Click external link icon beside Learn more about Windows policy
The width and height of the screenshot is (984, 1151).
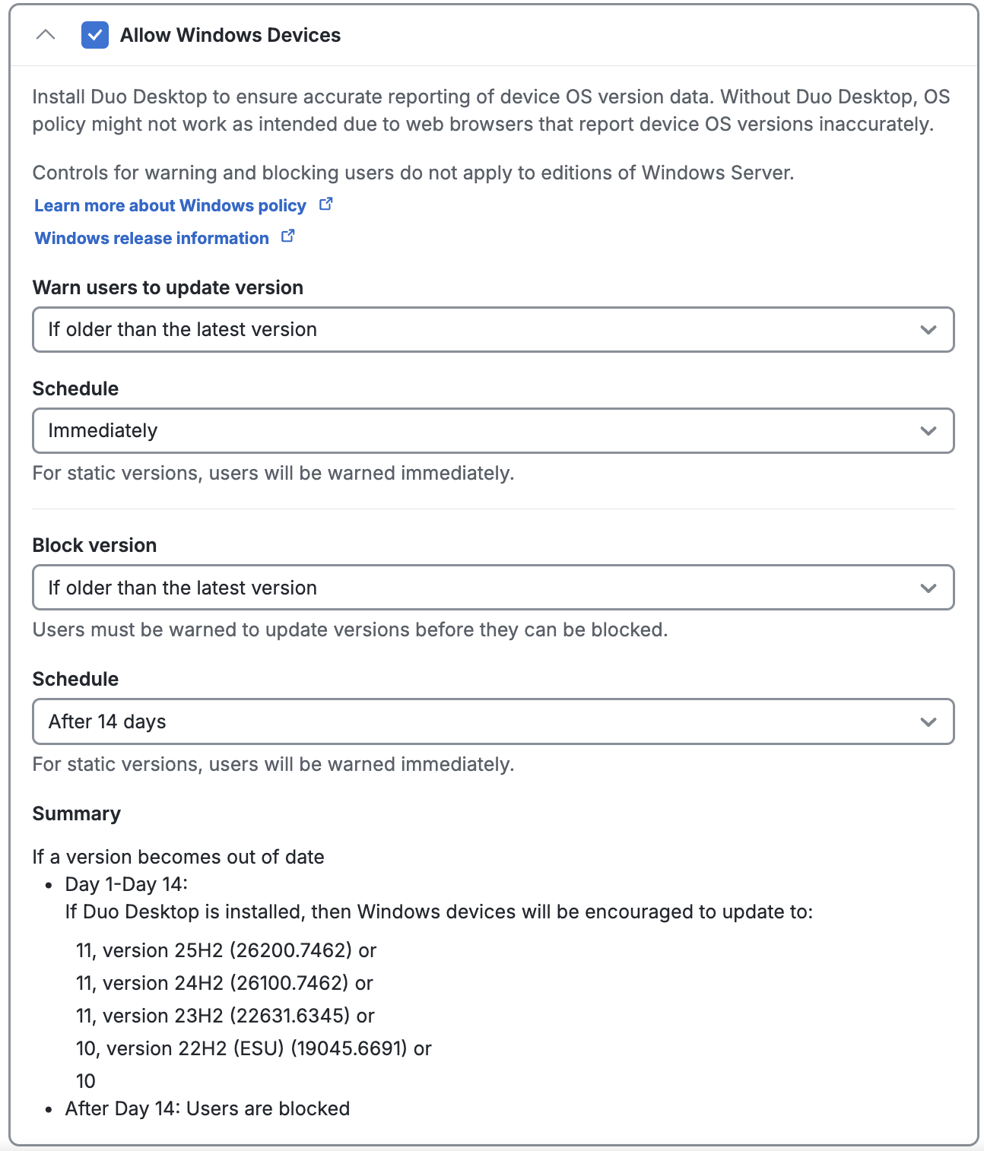click(x=326, y=204)
